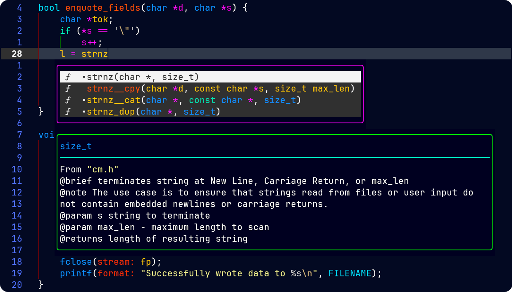512x292 pixels.
Task: Click the function icon next to strnz__cpy
Action: 68,89
